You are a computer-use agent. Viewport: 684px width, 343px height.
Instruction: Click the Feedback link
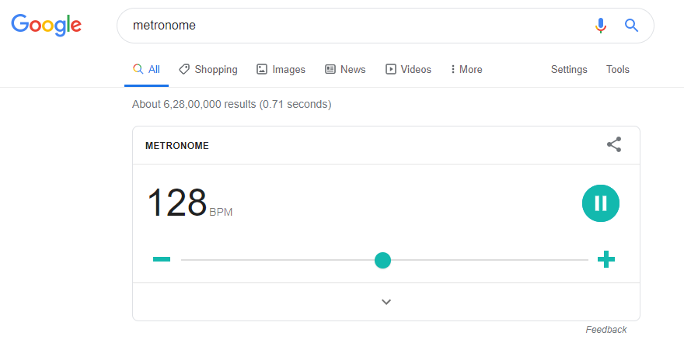click(606, 330)
